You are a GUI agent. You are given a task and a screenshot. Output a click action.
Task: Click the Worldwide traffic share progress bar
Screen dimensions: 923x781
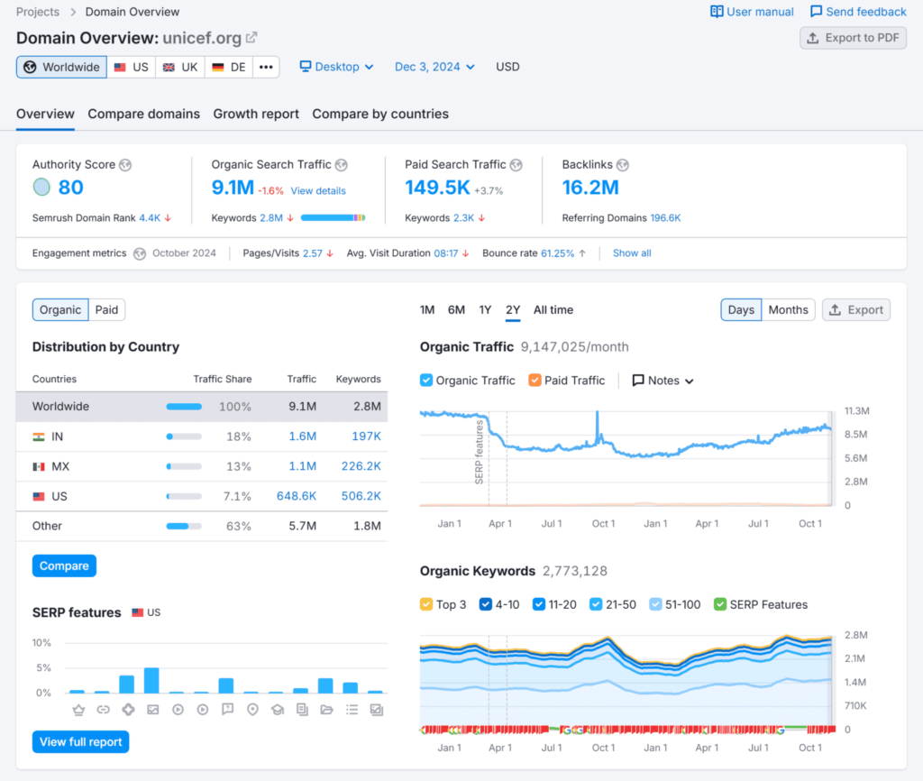[184, 407]
